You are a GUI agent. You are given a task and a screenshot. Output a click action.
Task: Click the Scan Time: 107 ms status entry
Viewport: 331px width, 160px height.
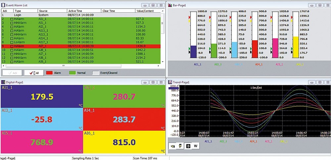[145, 158]
